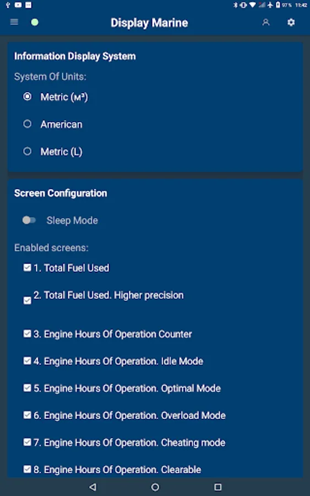
Task: Tap the Android back navigation button
Action: coord(93,487)
